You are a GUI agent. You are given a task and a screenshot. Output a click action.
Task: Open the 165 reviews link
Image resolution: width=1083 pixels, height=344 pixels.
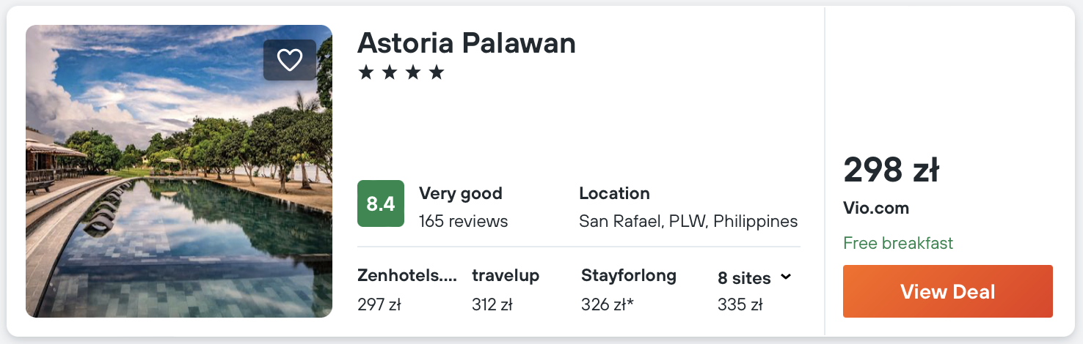click(x=463, y=221)
